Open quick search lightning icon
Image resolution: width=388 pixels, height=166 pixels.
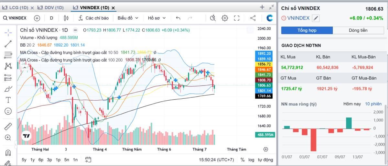[213, 18]
